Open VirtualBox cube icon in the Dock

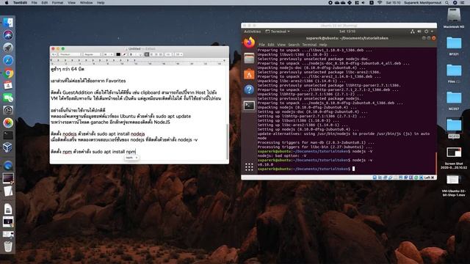point(8,147)
